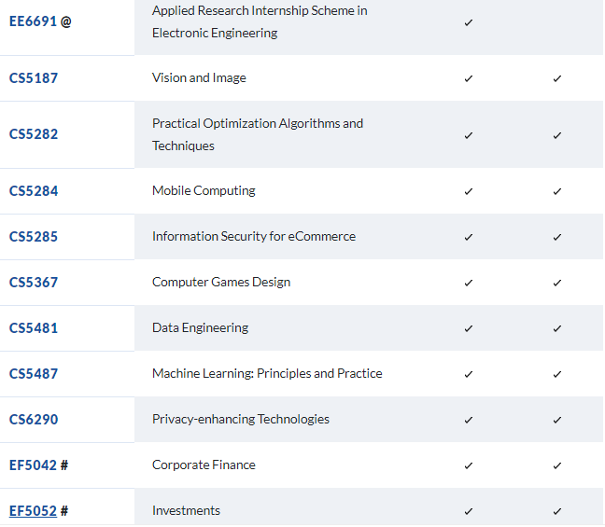Image resolution: width=605 pixels, height=527 pixels.
Task: Open the CS5367 course link
Action: (34, 283)
